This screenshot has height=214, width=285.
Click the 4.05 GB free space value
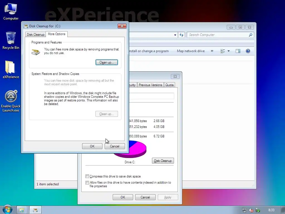[159, 127]
